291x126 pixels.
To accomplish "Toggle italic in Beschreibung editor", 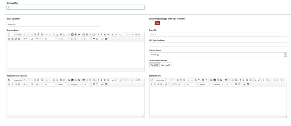I will [102, 34].
